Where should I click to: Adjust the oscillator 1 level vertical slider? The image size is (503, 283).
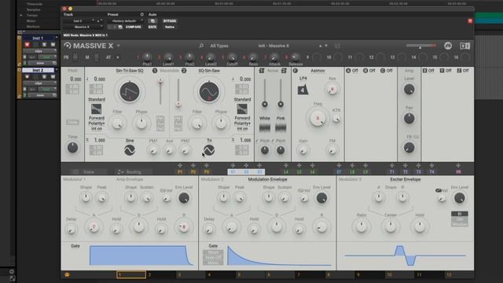[x=160, y=92]
